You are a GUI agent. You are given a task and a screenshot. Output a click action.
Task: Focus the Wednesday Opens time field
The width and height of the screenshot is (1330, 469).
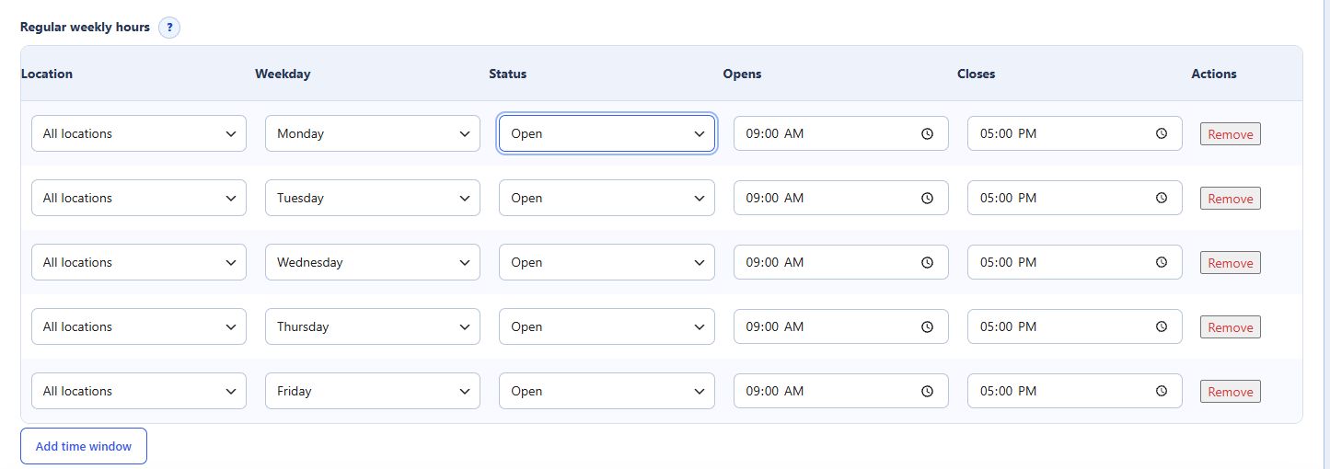tap(841, 262)
